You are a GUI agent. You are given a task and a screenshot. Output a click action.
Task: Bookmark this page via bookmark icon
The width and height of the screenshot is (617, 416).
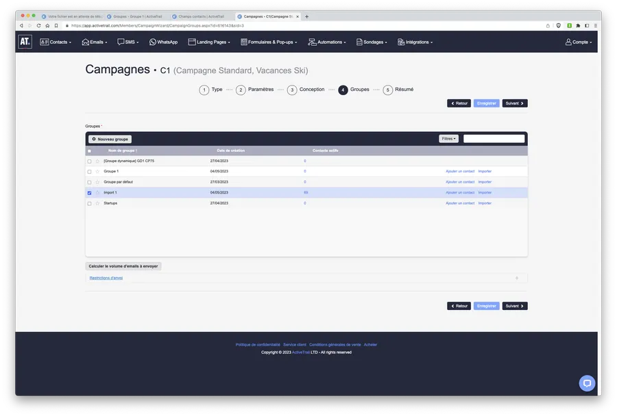[56, 25]
